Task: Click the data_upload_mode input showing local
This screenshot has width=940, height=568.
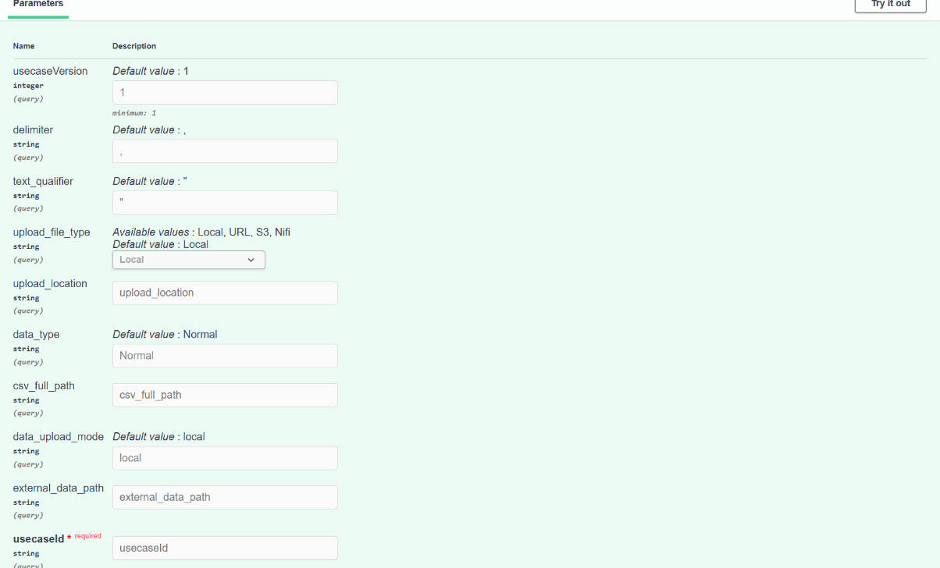Action: pyautogui.click(x=225, y=458)
